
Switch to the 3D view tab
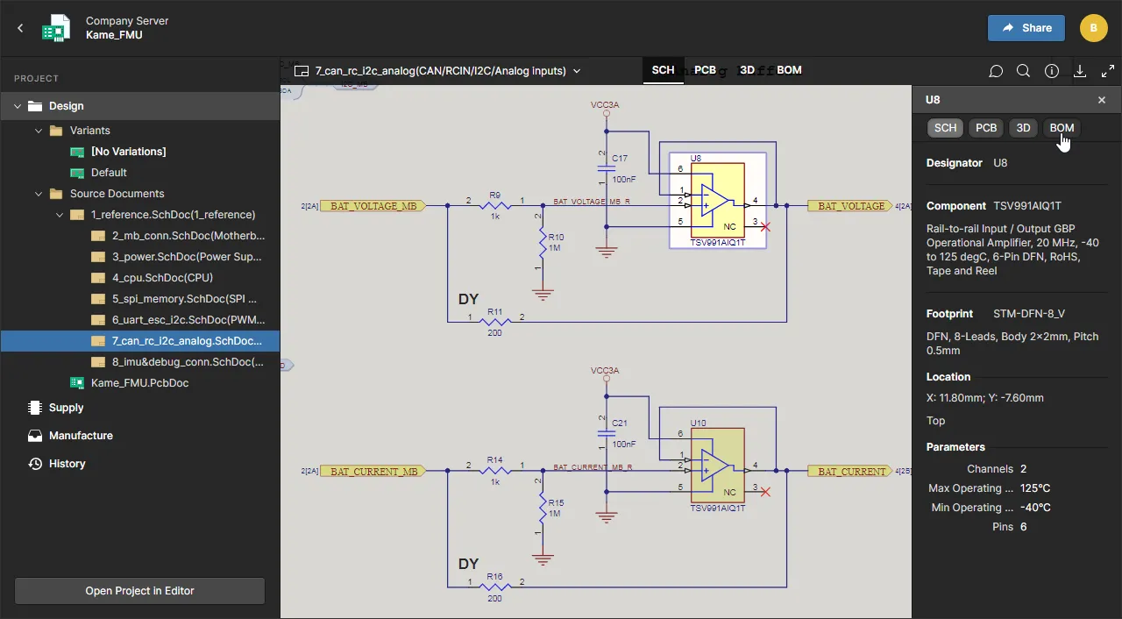747,70
